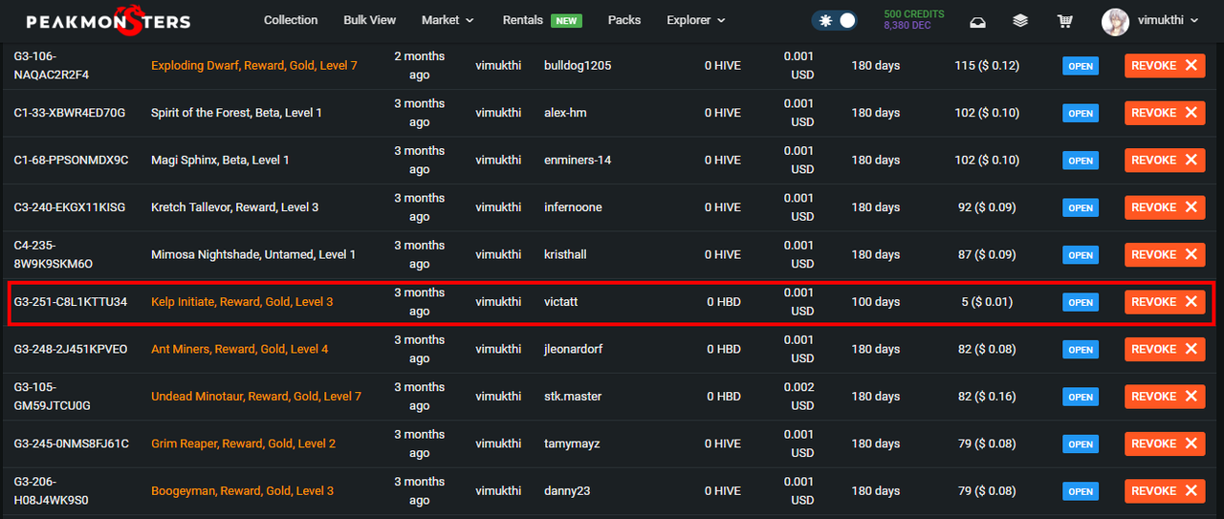Click OPEN badge for Magi Sphinx

(x=1081, y=161)
